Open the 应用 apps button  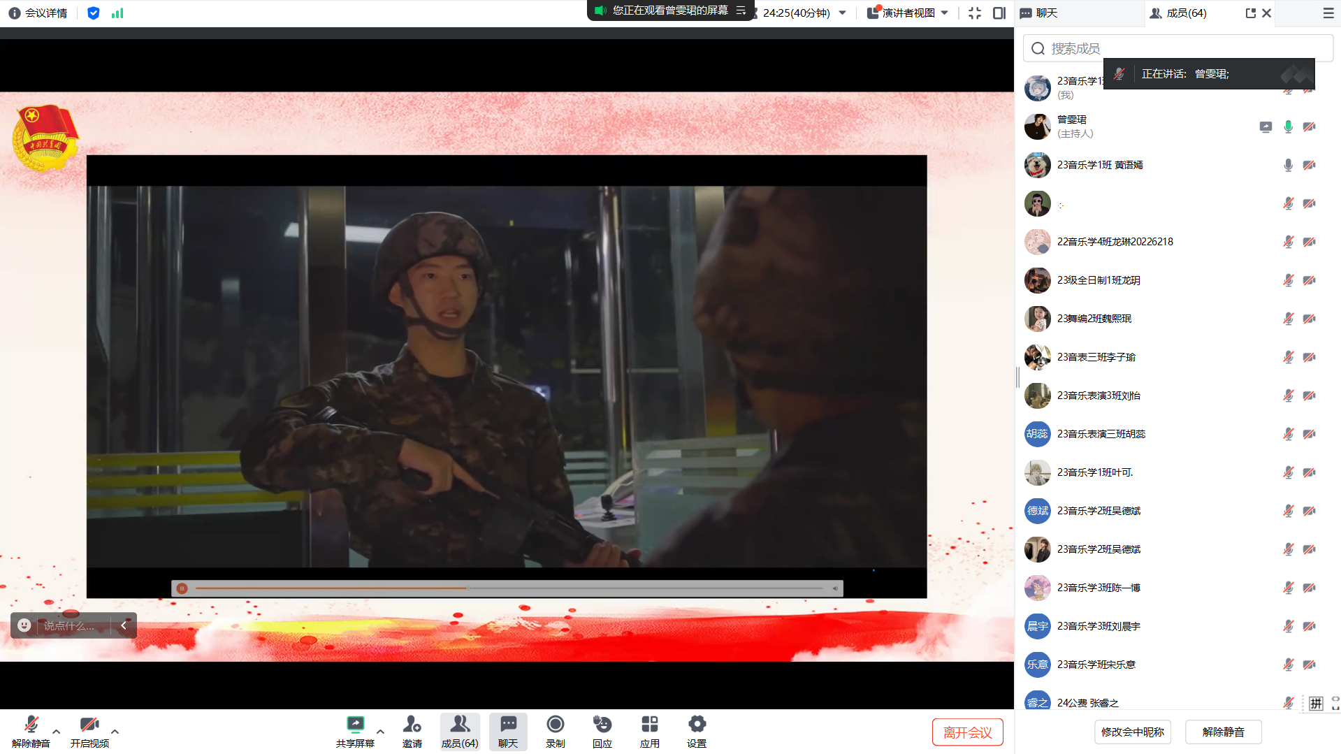point(650,732)
